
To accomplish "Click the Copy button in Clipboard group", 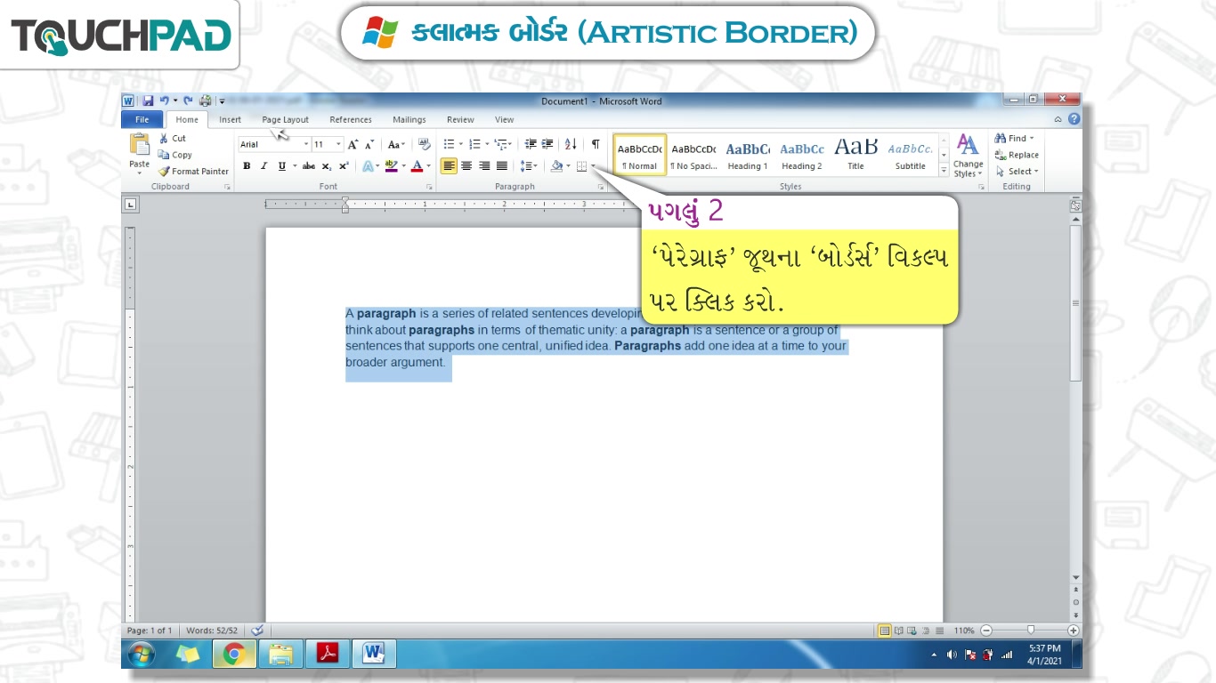I will 174,155.
